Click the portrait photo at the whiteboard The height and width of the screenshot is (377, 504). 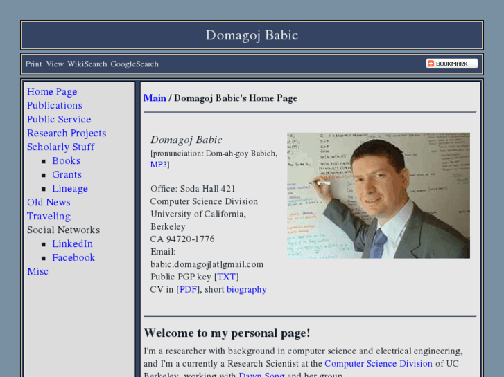379,195
